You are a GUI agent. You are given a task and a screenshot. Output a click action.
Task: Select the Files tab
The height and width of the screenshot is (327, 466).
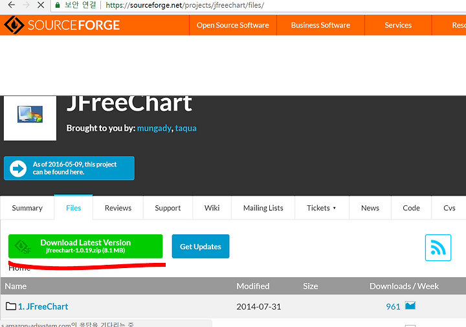pos(73,208)
